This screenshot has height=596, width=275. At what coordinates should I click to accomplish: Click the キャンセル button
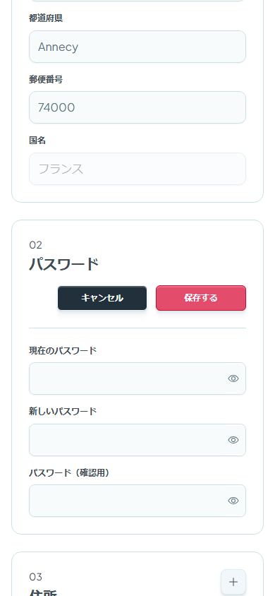(x=102, y=298)
